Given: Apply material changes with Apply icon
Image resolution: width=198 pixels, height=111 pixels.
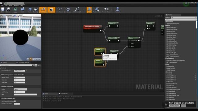Looking at the screenshot, I should (15, 10).
